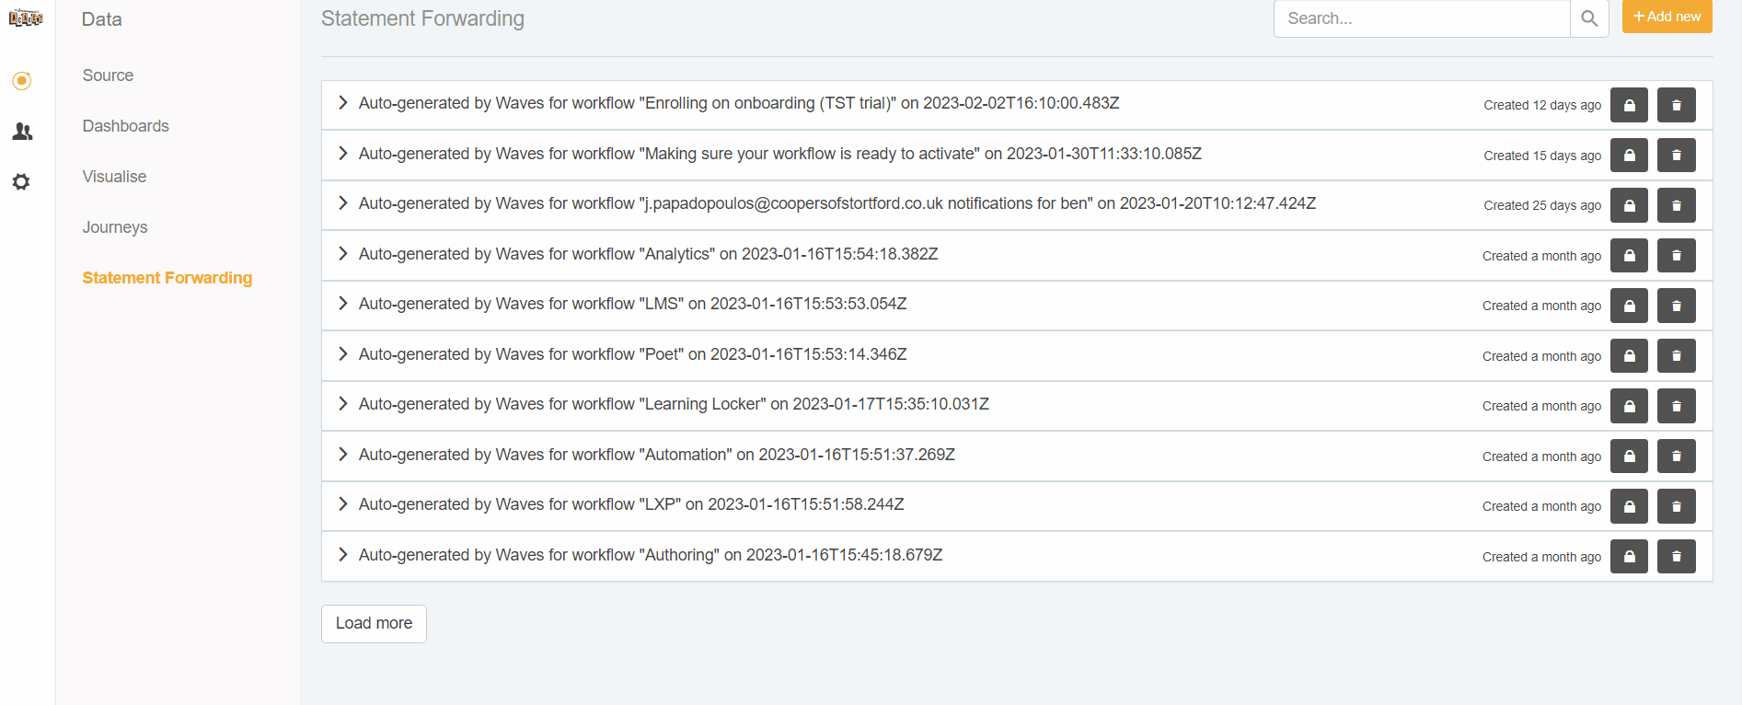Expand the "Automation" workflow entry
Viewport: 1742px width, 705px height.
(x=342, y=455)
